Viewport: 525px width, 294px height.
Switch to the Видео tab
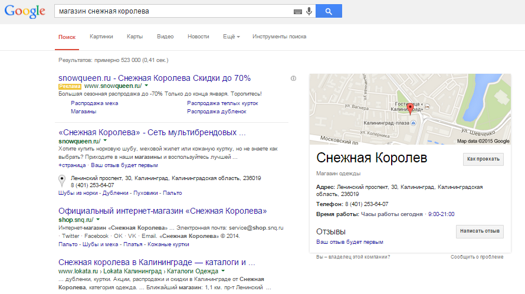(165, 37)
